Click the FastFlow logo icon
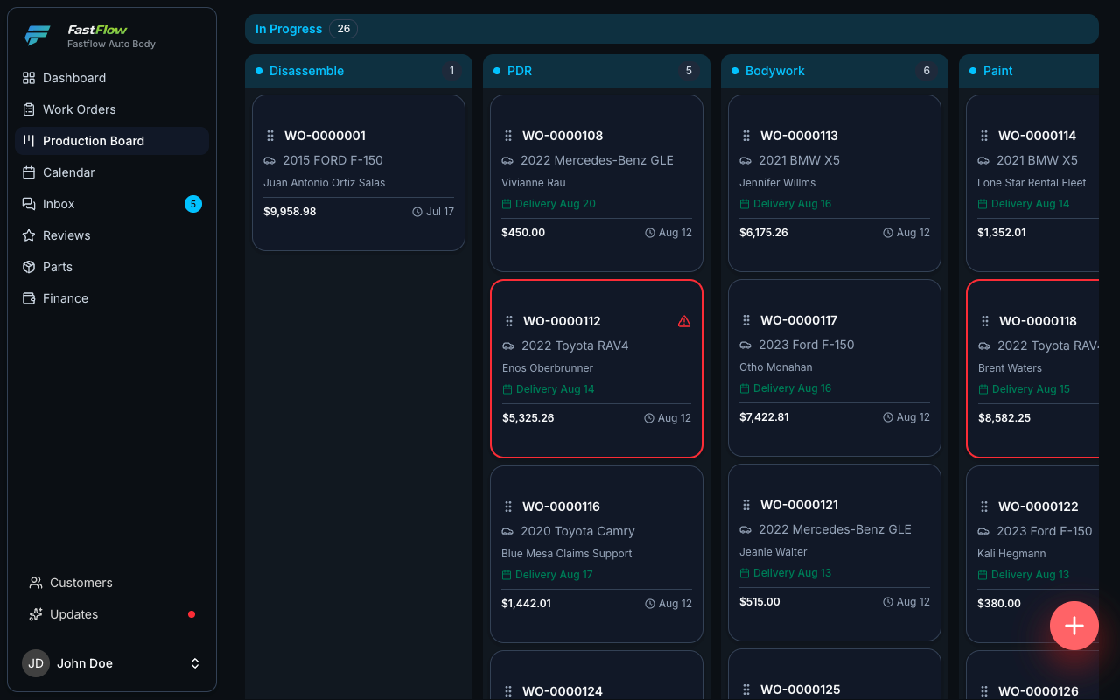The image size is (1120, 700). pyautogui.click(x=38, y=36)
